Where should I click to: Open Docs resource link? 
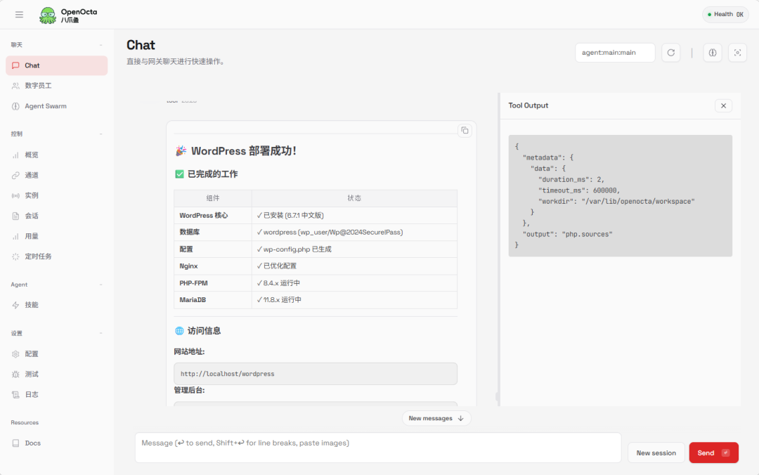(57, 443)
